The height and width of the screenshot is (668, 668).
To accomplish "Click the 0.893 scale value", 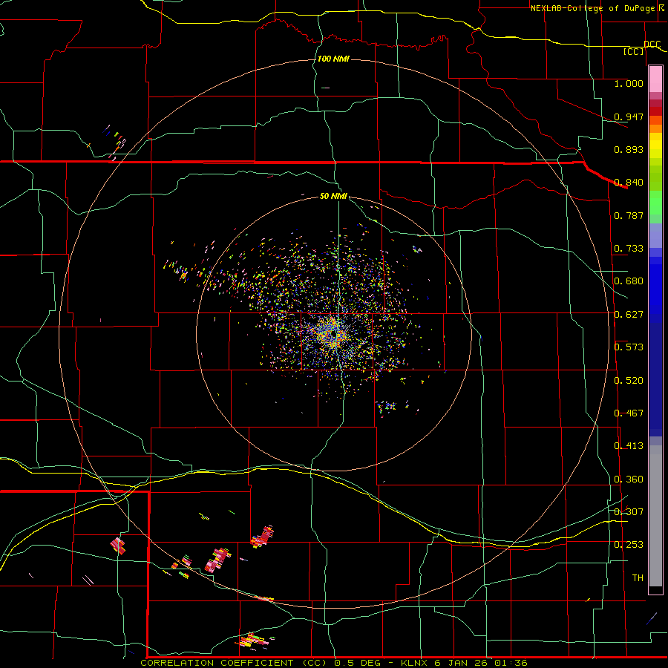I will pyautogui.click(x=629, y=149).
